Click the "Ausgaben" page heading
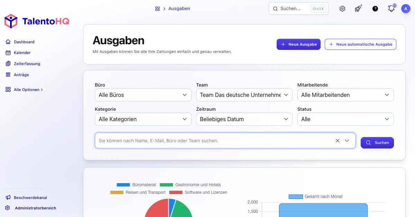This screenshot has width=415, height=217. 119,40
